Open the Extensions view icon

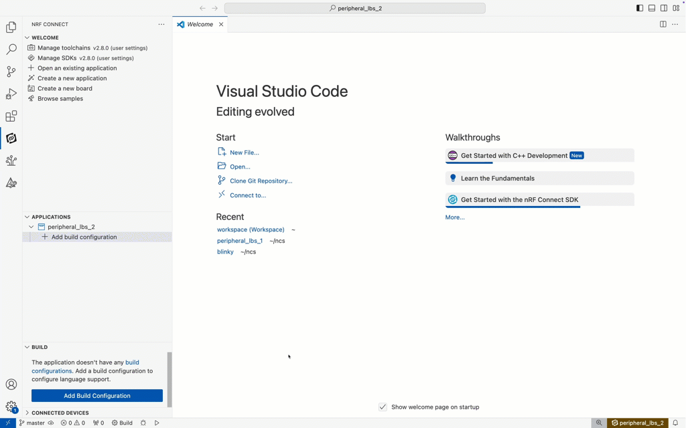pos(11,116)
